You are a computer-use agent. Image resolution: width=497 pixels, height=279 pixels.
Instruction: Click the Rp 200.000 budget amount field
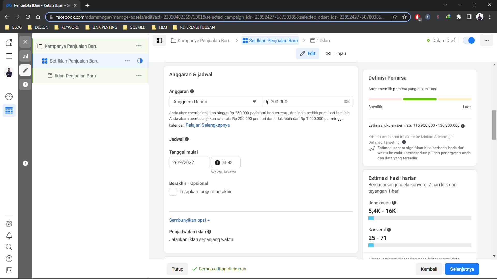(300, 102)
